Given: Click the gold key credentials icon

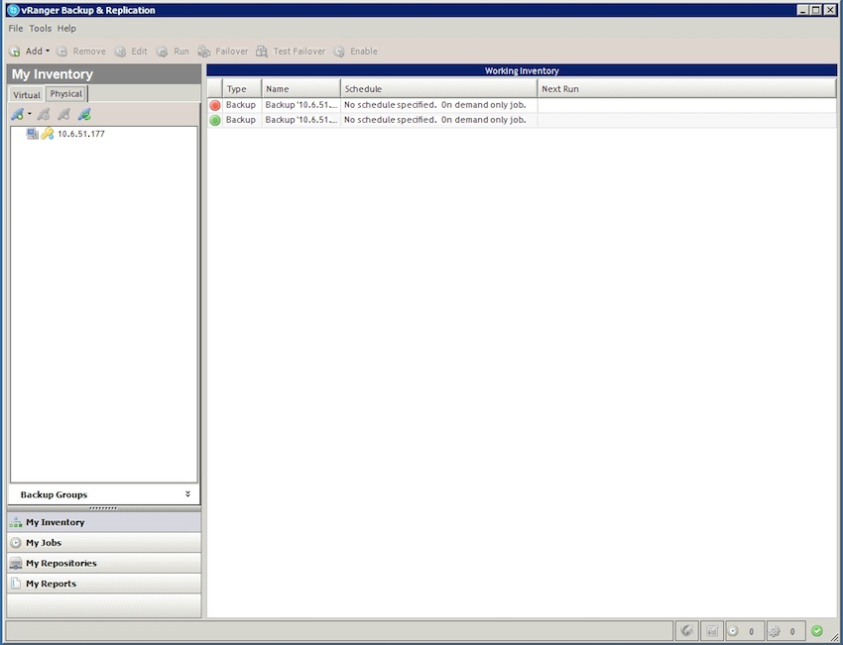Looking at the screenshot, I should (48, 134).
